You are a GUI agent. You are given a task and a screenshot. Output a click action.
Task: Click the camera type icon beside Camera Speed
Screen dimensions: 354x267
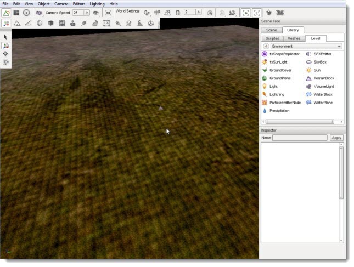point(39,12)
